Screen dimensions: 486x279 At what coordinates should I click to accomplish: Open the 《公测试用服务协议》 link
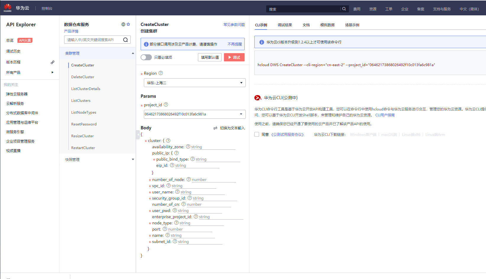tap(287, 135)
